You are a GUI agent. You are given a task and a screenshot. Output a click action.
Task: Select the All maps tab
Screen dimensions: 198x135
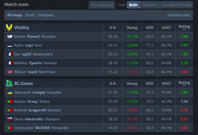point(15,15)
